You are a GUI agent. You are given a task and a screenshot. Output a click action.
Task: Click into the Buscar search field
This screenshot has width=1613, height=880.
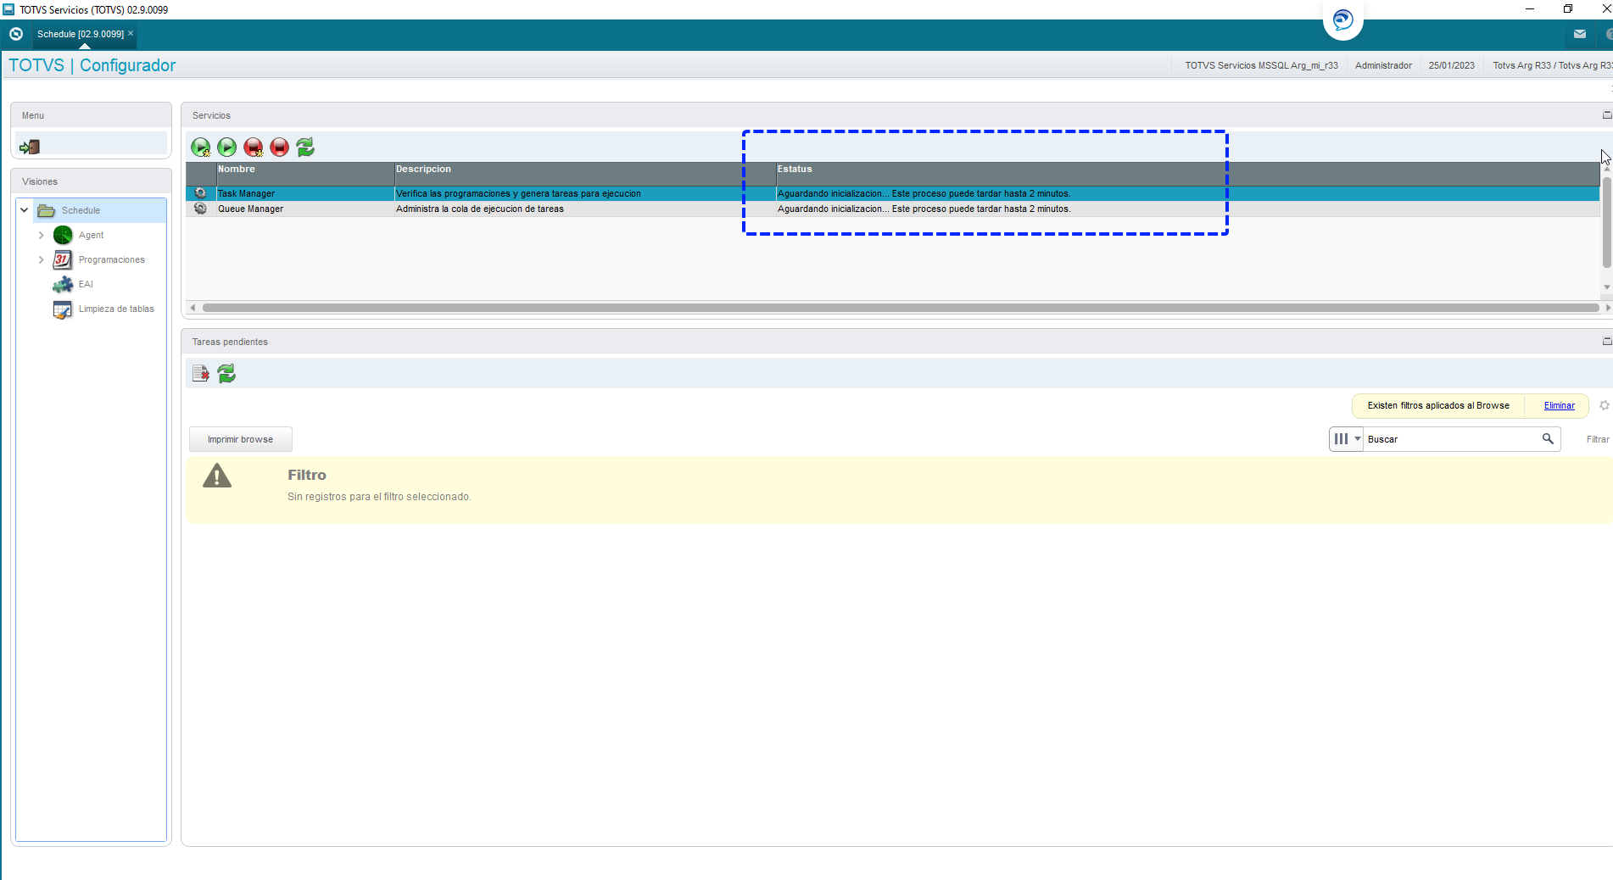pos(1452,439)
